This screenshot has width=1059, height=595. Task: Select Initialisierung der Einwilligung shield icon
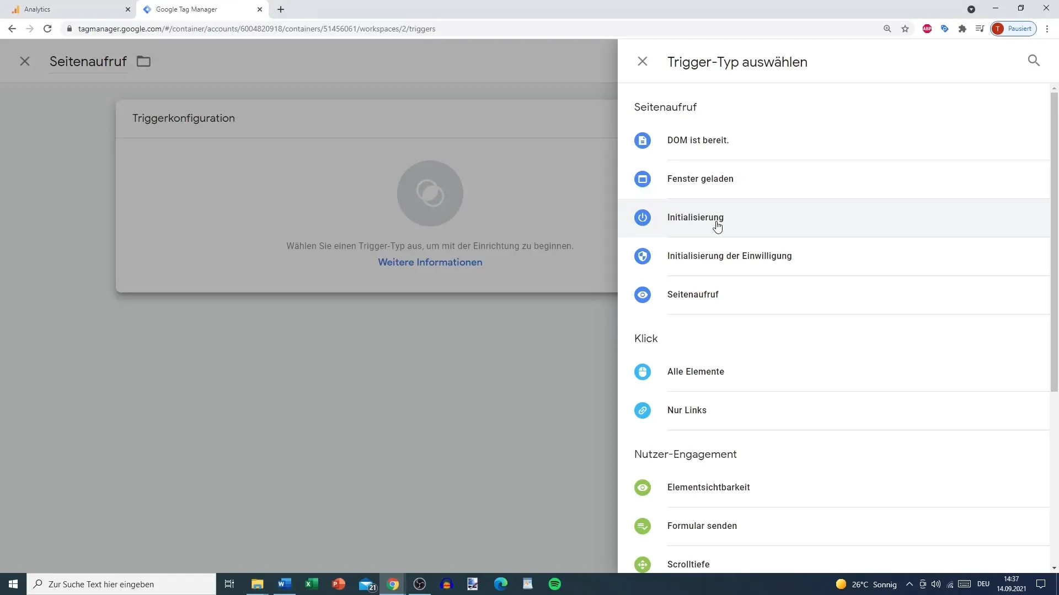(643, 256)
